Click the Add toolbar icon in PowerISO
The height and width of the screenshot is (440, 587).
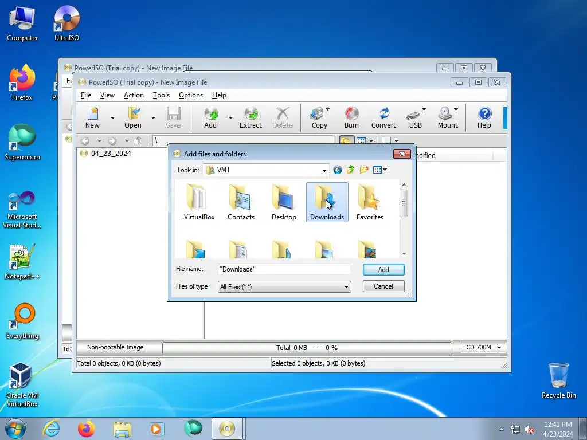click(x=210, y=117)
